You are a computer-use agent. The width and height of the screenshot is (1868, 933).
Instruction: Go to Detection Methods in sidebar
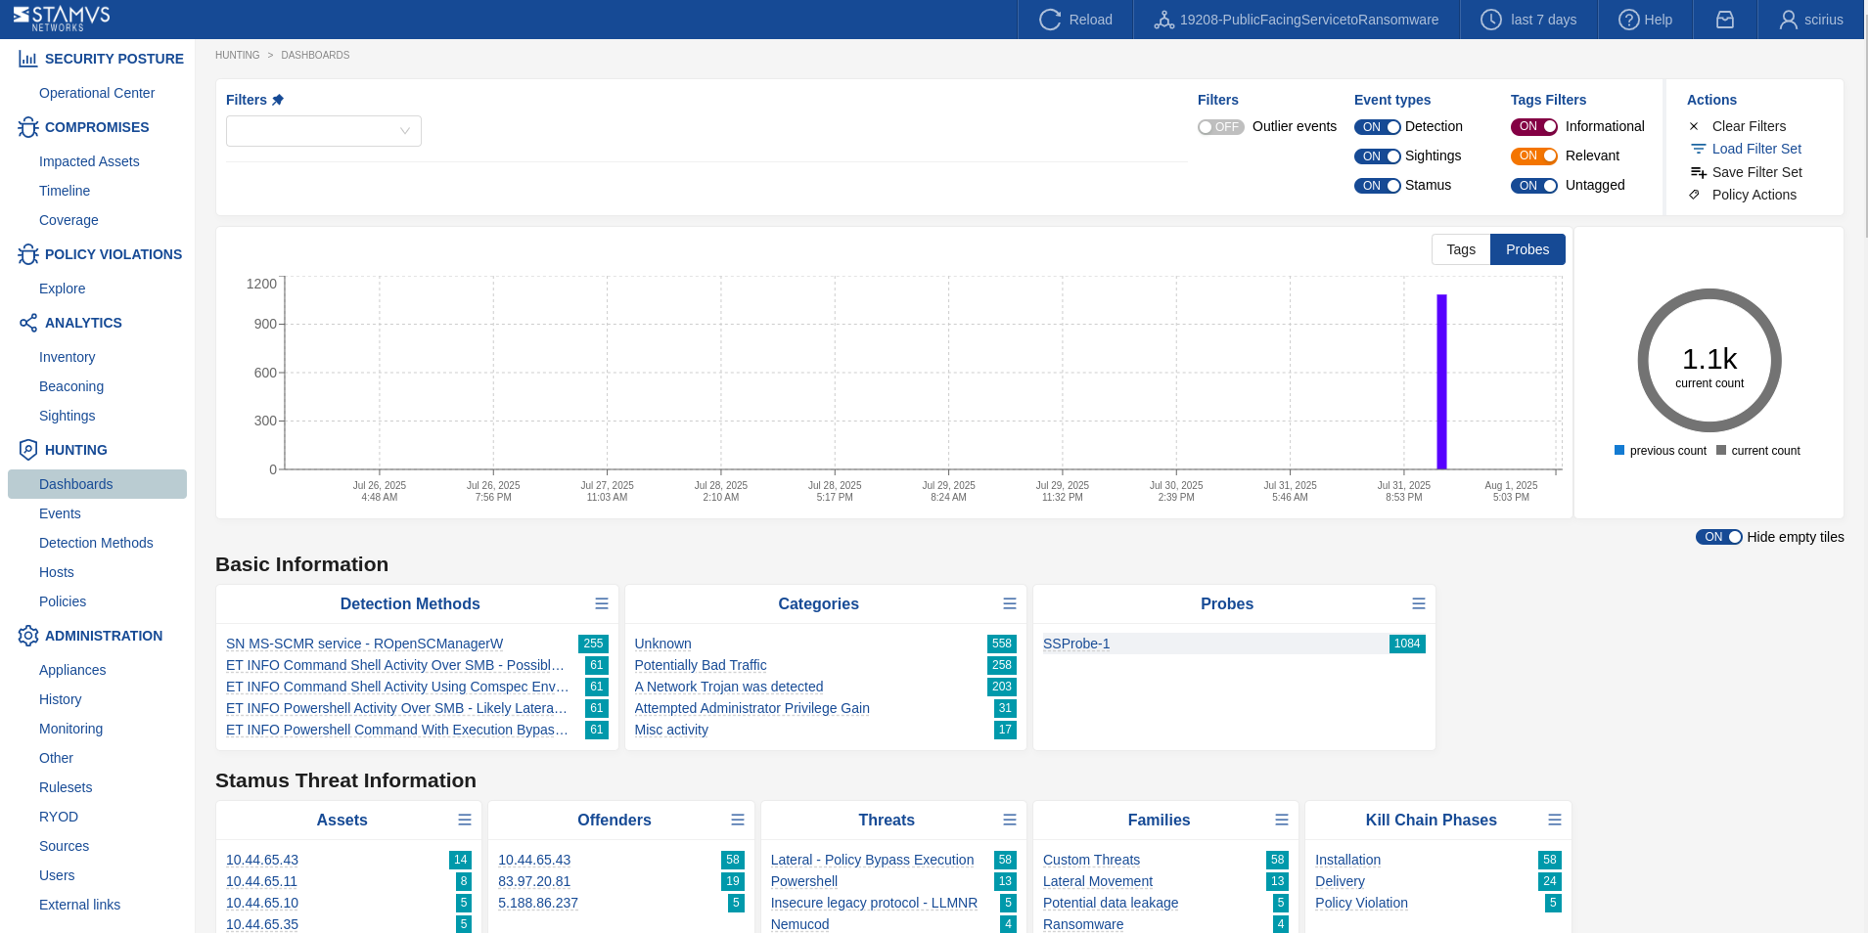tap(96, 543)
